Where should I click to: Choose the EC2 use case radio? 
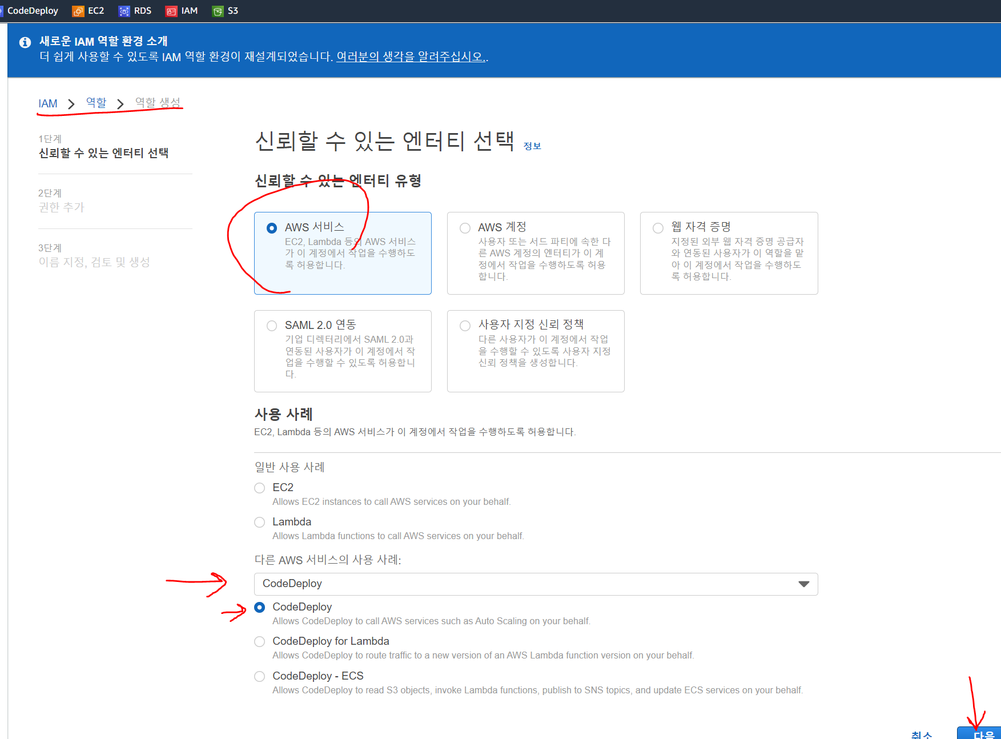coord(260,488)
